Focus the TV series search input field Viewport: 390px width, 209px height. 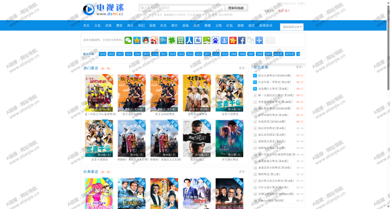click(182, 8)
